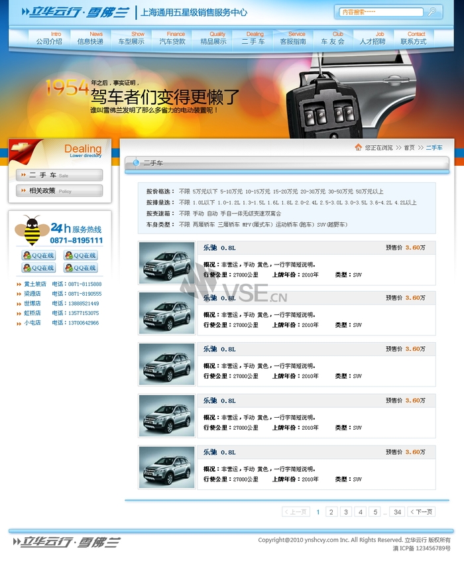The height and width of the screenshot is (565, 464).
Task: Click the 立华云行 雪佛兰 header logo
Action: 75,13
